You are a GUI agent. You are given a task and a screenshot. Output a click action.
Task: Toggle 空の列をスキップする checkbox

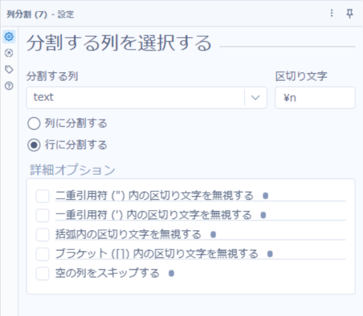(43, 274)
